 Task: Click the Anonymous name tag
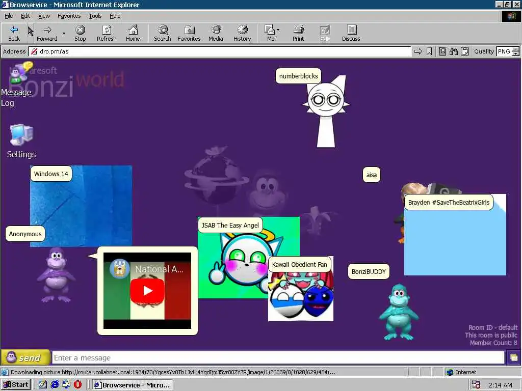coord(25,234)
